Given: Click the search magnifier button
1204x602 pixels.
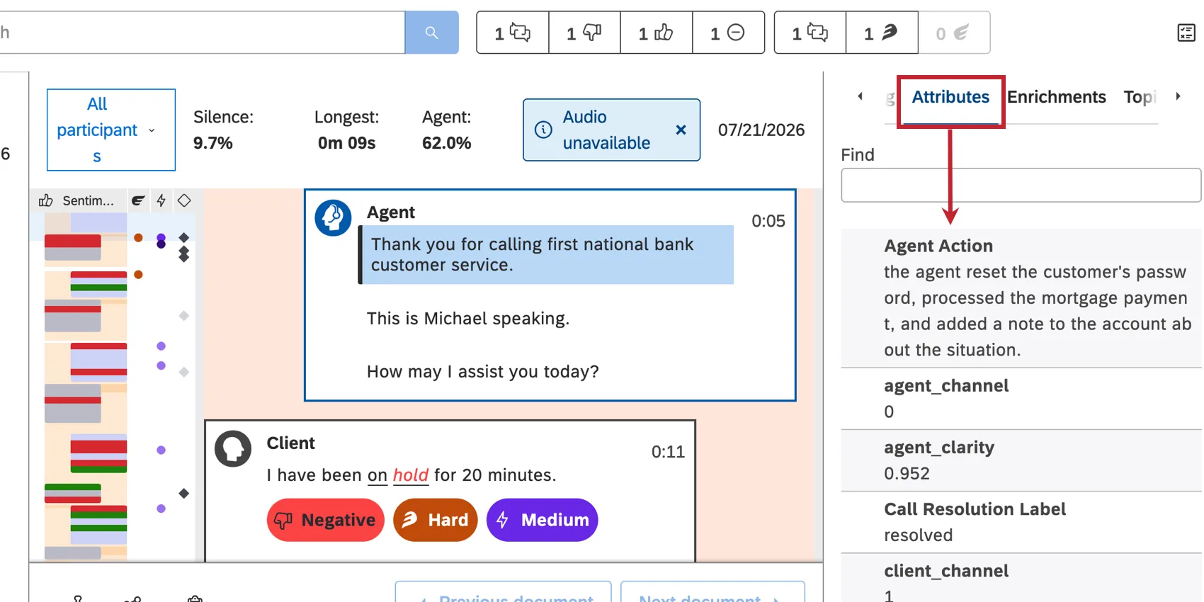Looking at the screenshot, I should click(431, 33).
